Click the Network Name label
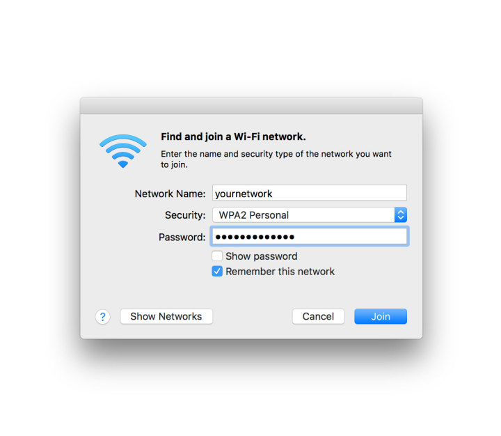Screen dimensions: 501x436 click(170, 194)
